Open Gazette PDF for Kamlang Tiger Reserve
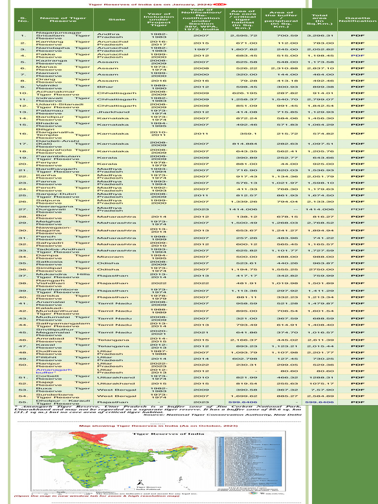Image resolution: width=378 pixels, height=504 pixels. pyautogui.click(x=357, y=43)
